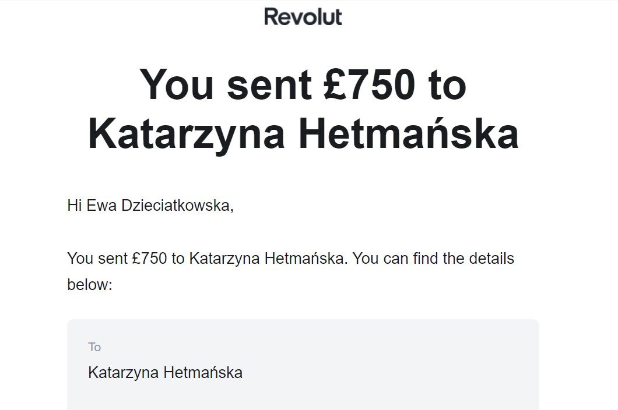Click the word 'Hi' in the greeting
Screen dimensions: 618x410
[75, 206]
